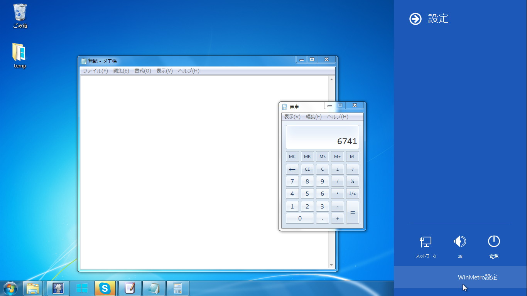Viewport: 527px width, 296px height.
Task: Open Notepad's ファイル(F) menu
Action: point(95,71)
